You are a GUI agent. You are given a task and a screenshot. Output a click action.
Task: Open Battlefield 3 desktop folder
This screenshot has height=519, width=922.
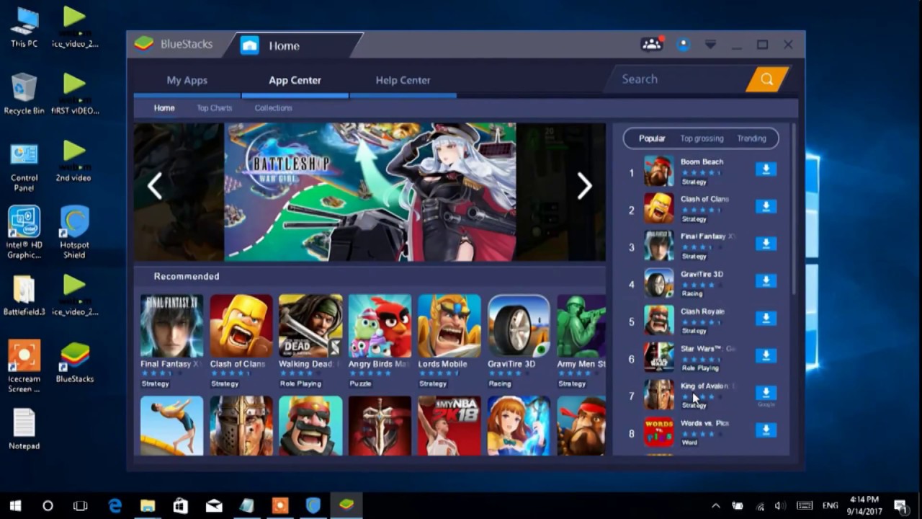[x=24, y=296]
